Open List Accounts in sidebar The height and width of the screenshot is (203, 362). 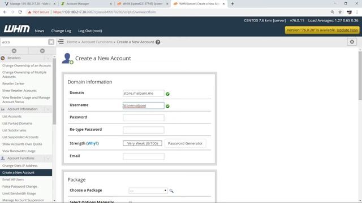point(12,117)
